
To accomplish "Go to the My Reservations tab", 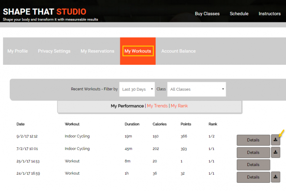I will (x=98, y=51).
